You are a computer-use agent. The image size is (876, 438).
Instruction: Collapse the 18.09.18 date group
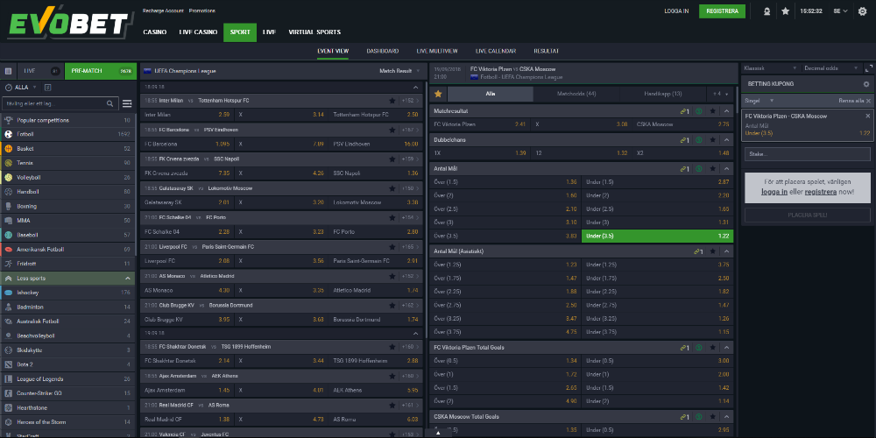click(x=415, y=87)
